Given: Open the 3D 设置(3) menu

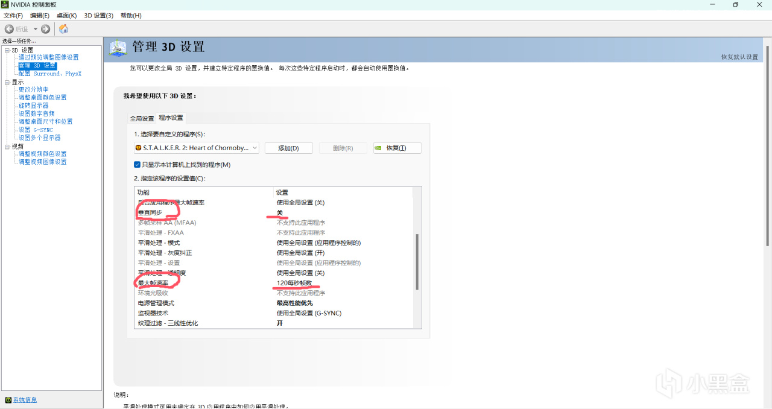Looking at the screenshot, I should click(98, 15).
